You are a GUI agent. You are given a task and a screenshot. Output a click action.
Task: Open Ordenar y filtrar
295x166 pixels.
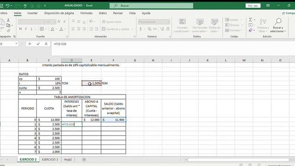coord(263,25)
